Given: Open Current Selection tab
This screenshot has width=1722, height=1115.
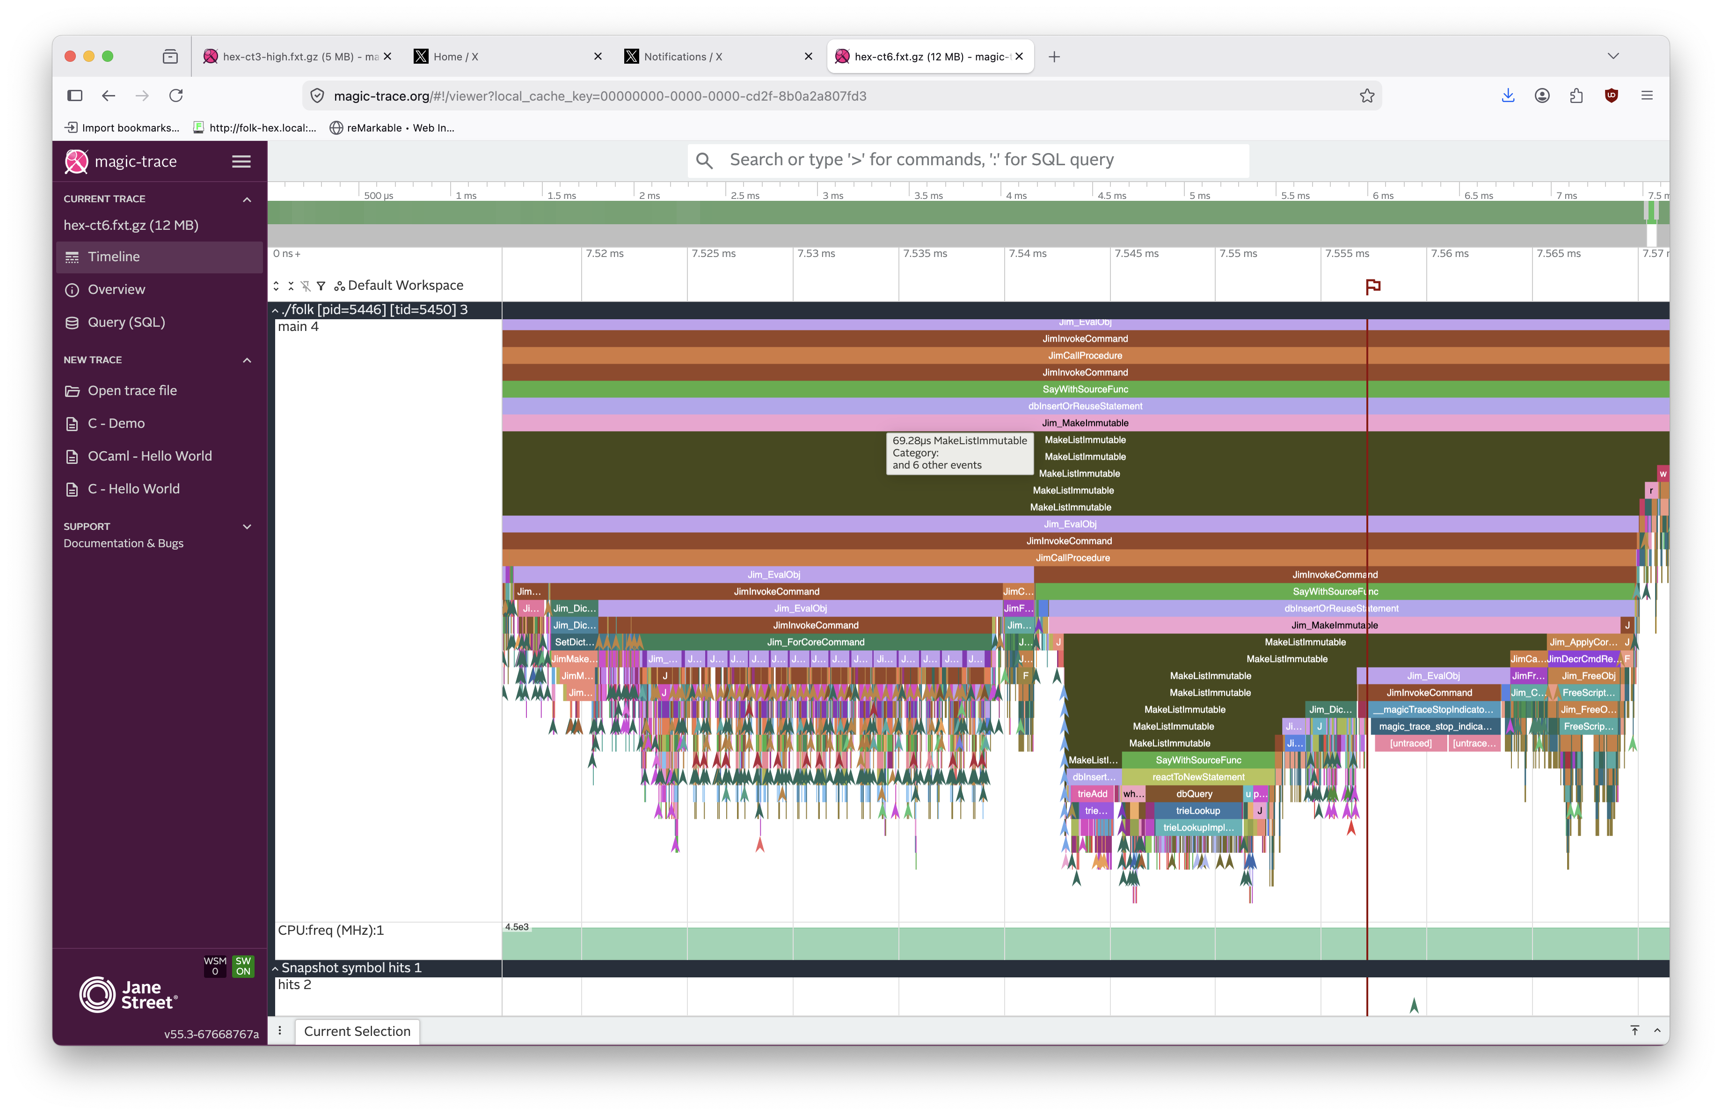Looking at the screenshot, I should click(357, 1031).
